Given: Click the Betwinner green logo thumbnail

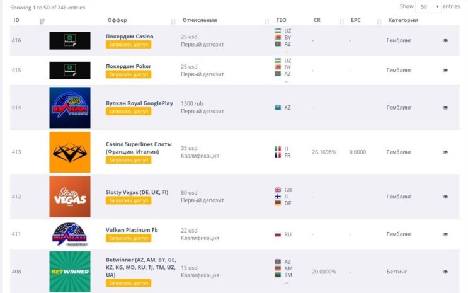Looking at the screenshot, I should [69, 272].
